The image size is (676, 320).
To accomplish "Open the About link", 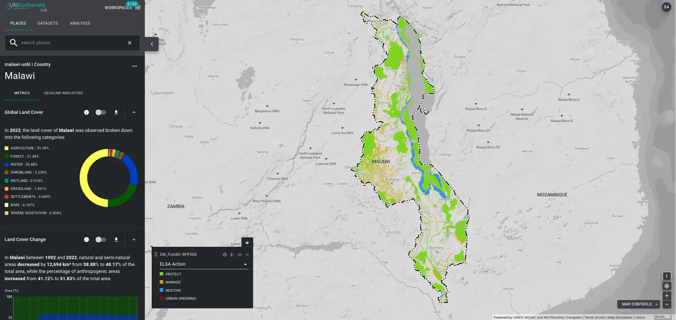I will coord(640,317).
